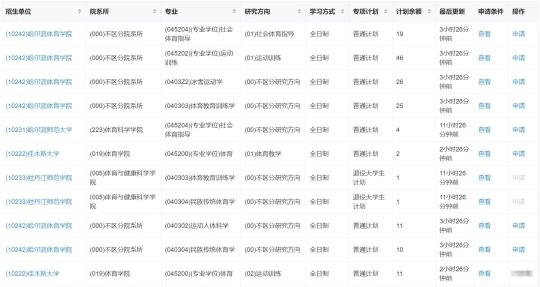Screen dimensions: 540x287
Task: Click 申请 in row with 计划余额 25
Action: point(518,106)
